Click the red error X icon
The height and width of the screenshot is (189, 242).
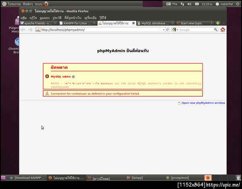[47, 76]
